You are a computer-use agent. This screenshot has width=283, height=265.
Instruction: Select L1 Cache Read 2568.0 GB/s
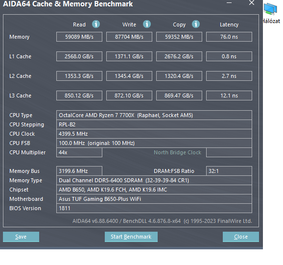coord(79,56)
